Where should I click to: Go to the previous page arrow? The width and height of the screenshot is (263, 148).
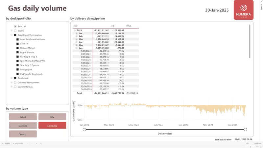(32, 144)
